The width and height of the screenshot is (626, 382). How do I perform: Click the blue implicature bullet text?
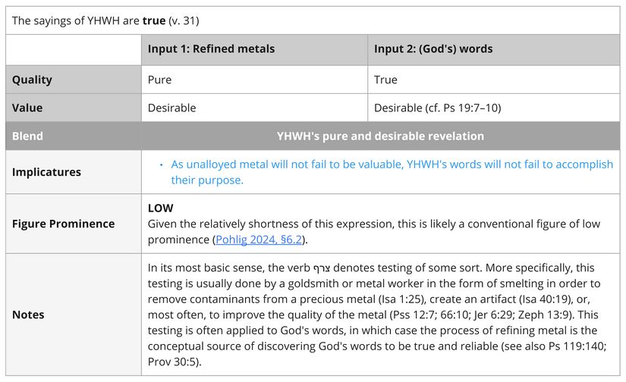pyautogui.click(x=392, y=172)
